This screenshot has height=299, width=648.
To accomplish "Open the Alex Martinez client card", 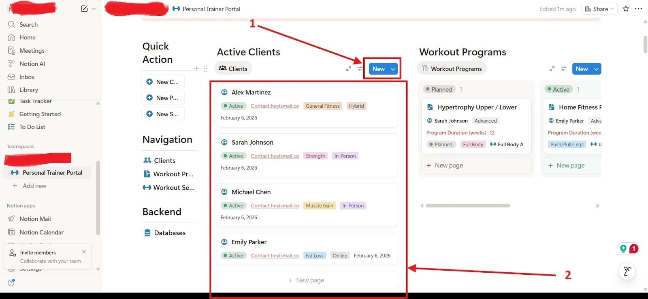I will point(307,105).
